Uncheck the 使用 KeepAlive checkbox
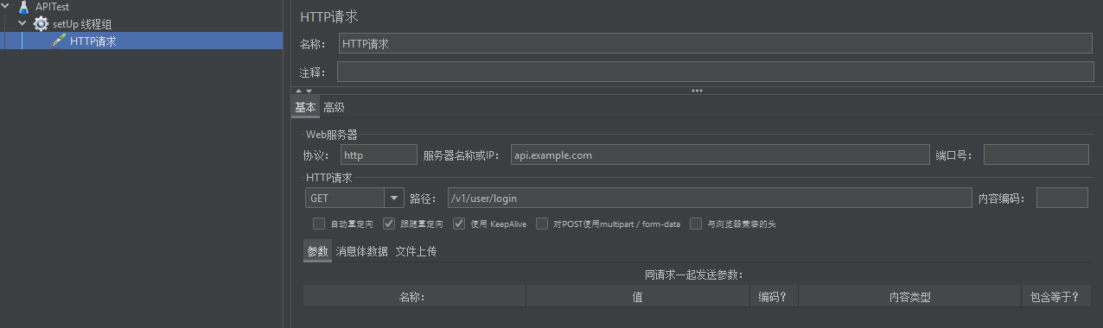The image size is (1103, 328). coord(459,224)
